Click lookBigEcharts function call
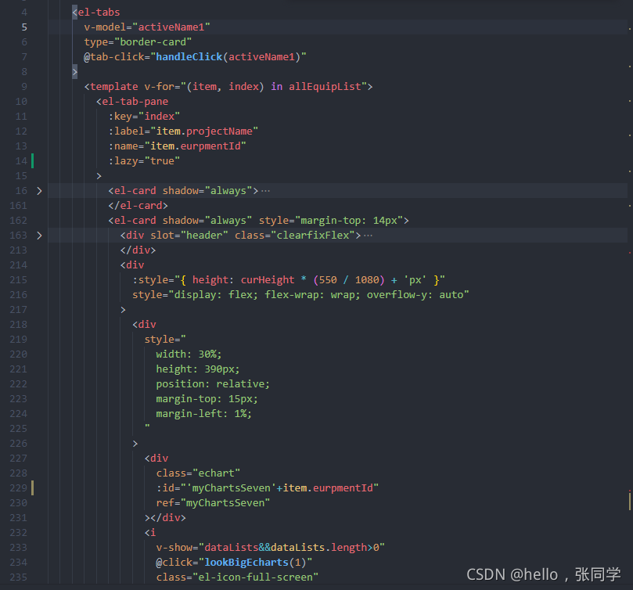The width and height of the screenshot is (633, 590). tap(246, 563)
